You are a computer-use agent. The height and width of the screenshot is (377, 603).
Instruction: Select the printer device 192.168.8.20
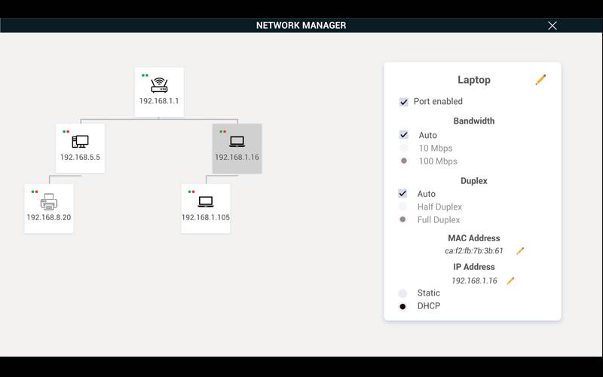pyautogui.click(x=49, y=208)
